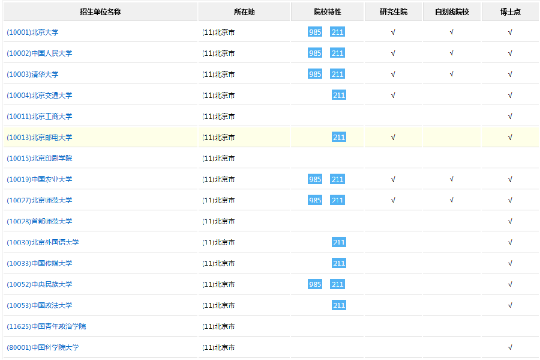Click the 院校特性 column header
This screenshot has height=360, width=540.
328,12
